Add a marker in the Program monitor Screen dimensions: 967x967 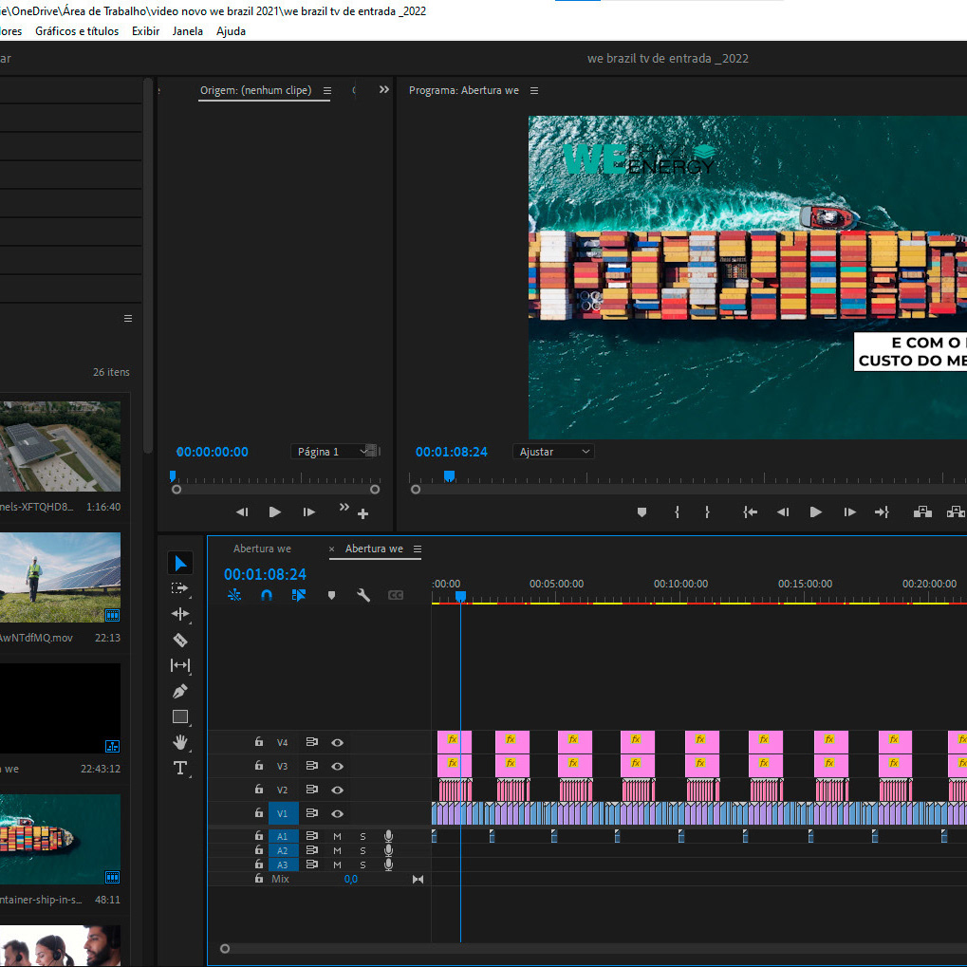pos(642,511)
